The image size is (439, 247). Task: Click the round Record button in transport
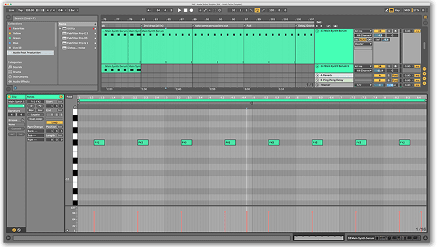[x=191, y=10]
